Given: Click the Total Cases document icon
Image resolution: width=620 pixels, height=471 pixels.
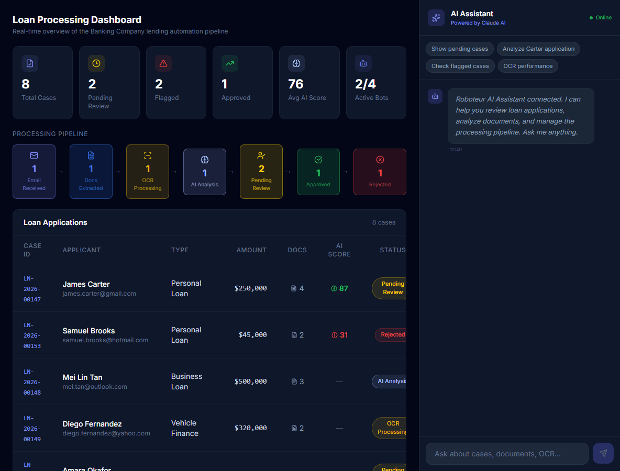Looking at the screenshot, I should click(x=30, y=63).
